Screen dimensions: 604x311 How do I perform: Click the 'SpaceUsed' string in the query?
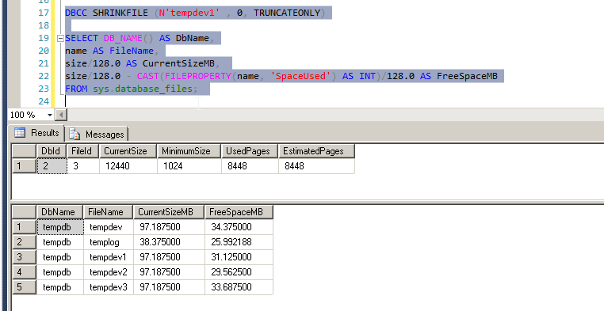[301, 76]
